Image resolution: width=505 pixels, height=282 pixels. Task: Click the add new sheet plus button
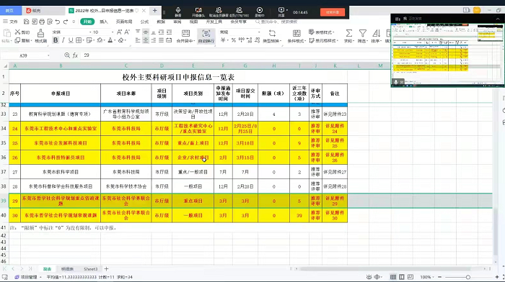pyautogui.click(x=106, y=269)
